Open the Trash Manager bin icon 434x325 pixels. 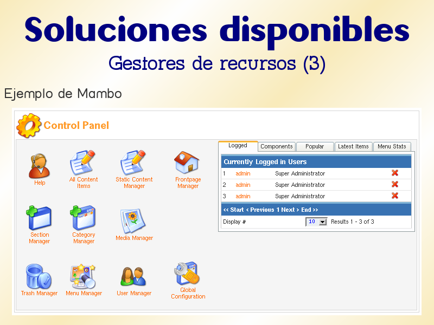coord(39,276)
